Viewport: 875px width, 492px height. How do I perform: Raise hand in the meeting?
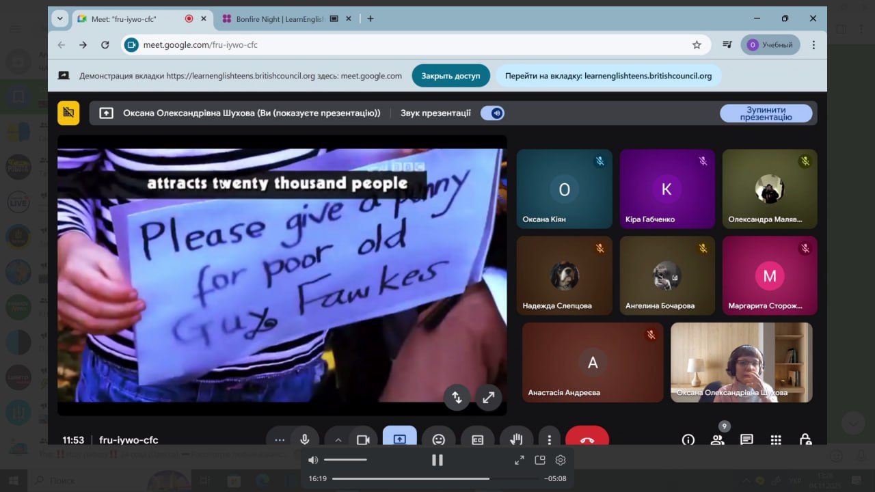(516, 439)
